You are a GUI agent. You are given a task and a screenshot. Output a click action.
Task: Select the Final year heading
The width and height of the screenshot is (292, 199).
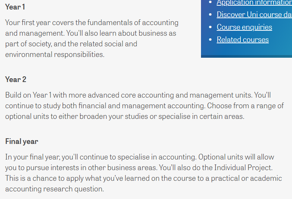point(22,142)
